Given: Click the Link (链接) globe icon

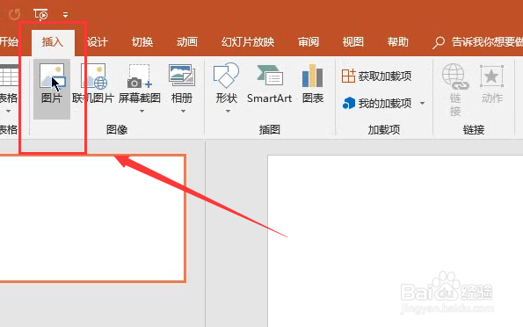Looking at the screenshot, I should (455, 76).
